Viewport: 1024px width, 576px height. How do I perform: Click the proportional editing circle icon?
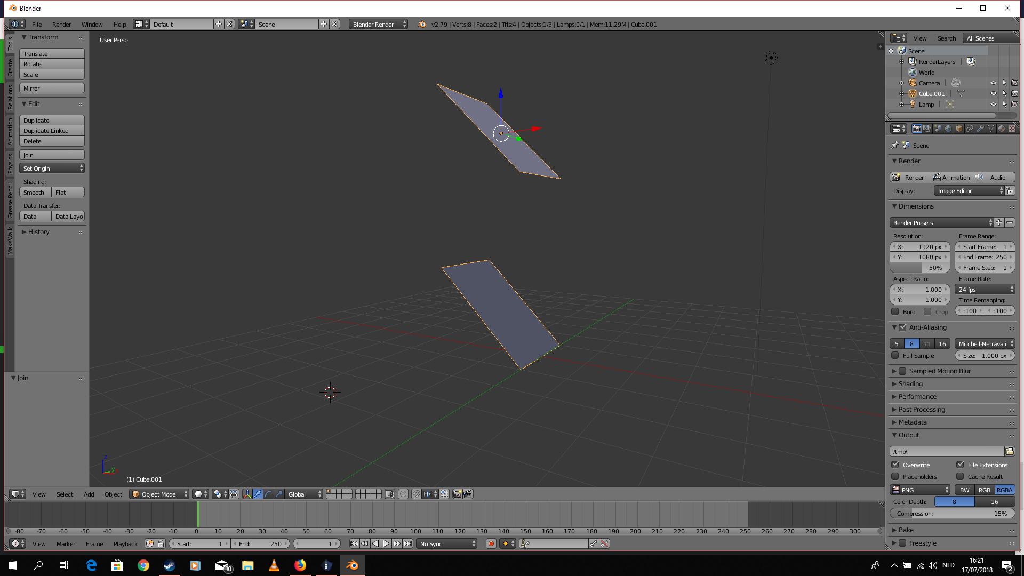[403, 494]
